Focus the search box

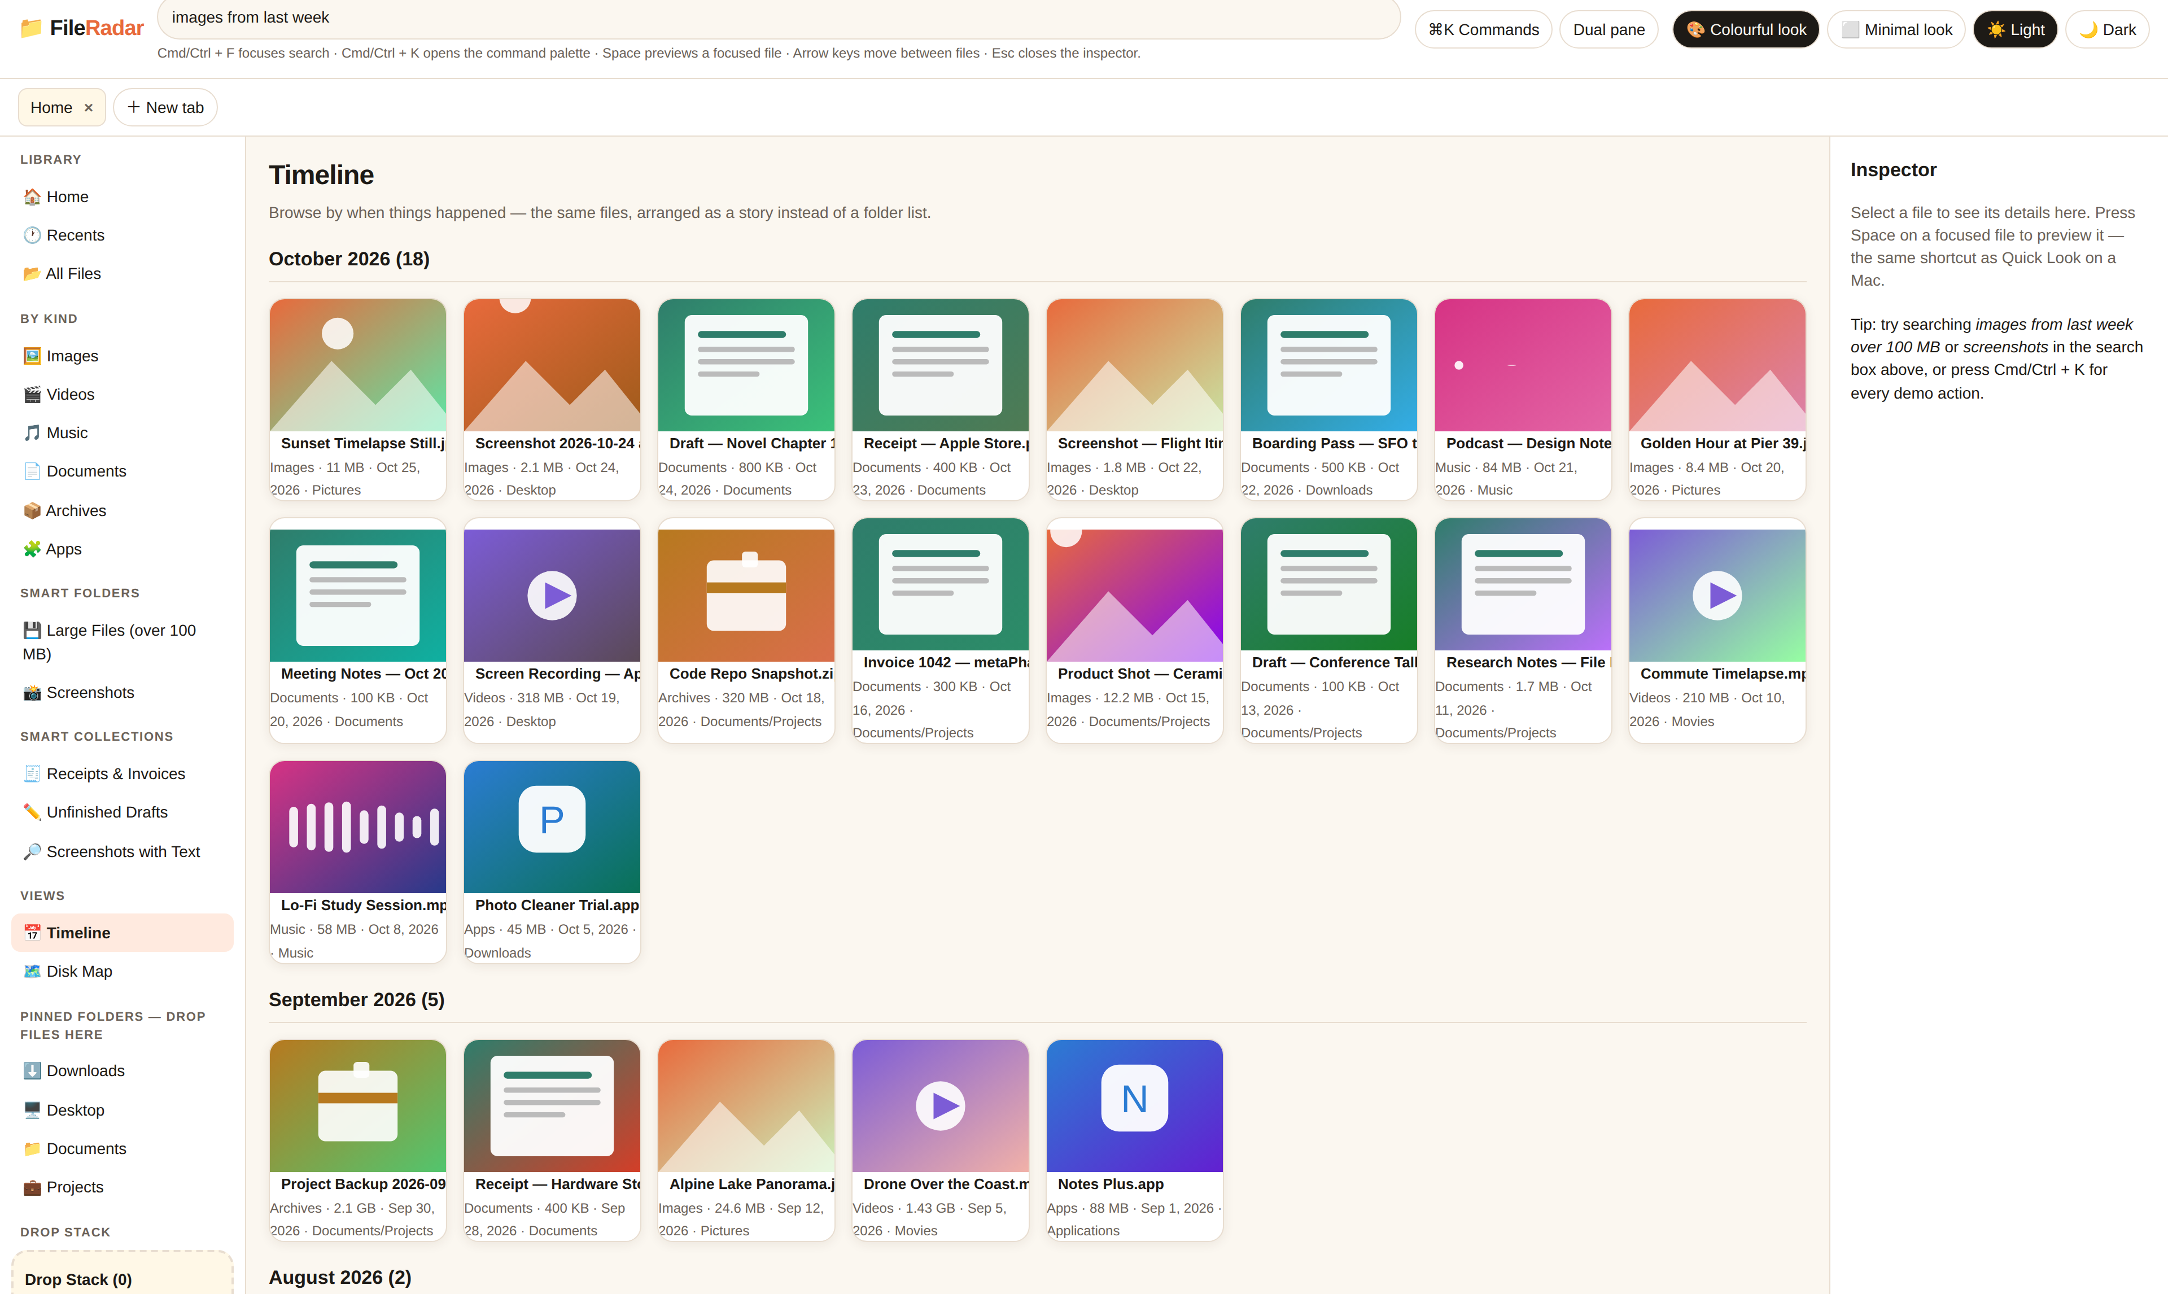tap(779, 18)
